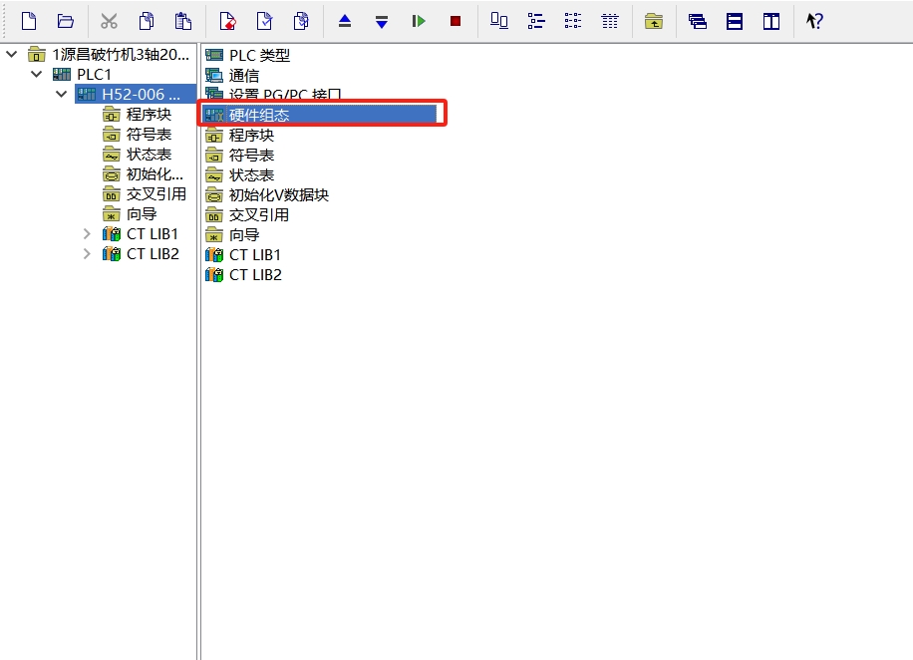
Task: Open 初始化V数据块 in the right list
Action: (278, 195)
